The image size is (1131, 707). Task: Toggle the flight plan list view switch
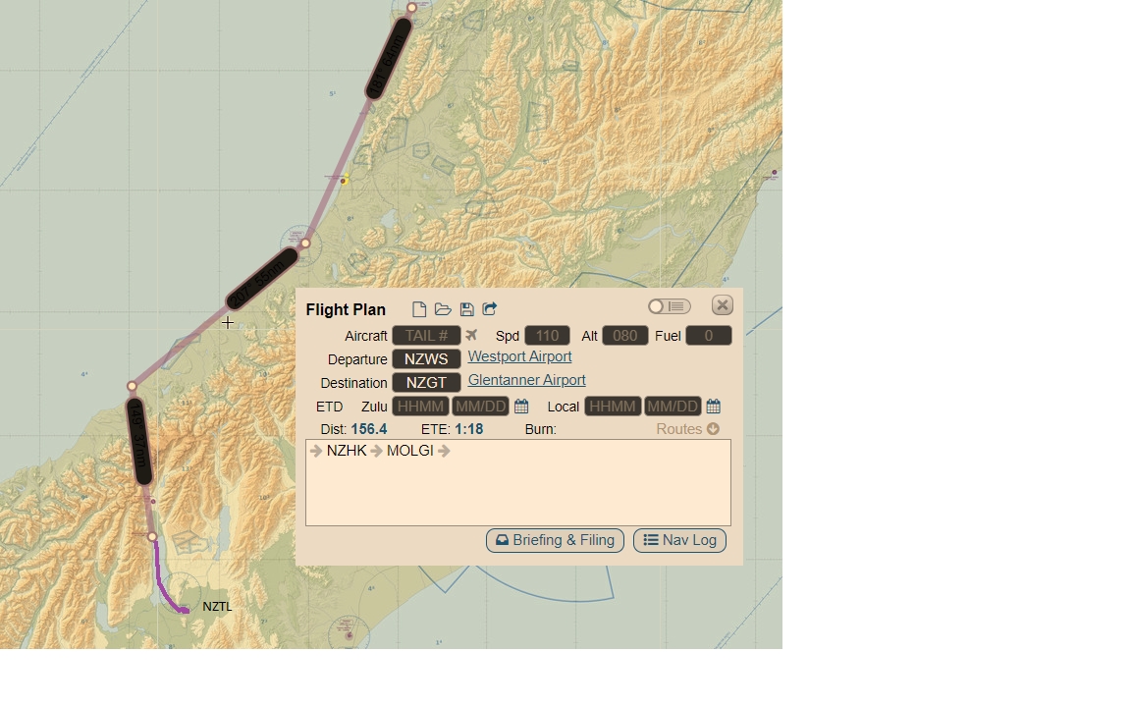coord(670,306)
